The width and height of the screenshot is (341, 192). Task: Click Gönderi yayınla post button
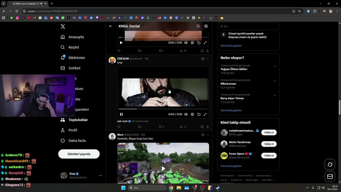pos(79,154)
